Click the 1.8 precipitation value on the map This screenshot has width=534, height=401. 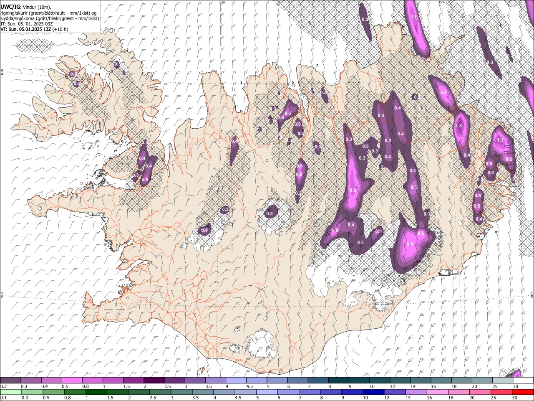(x=459, y=126)
